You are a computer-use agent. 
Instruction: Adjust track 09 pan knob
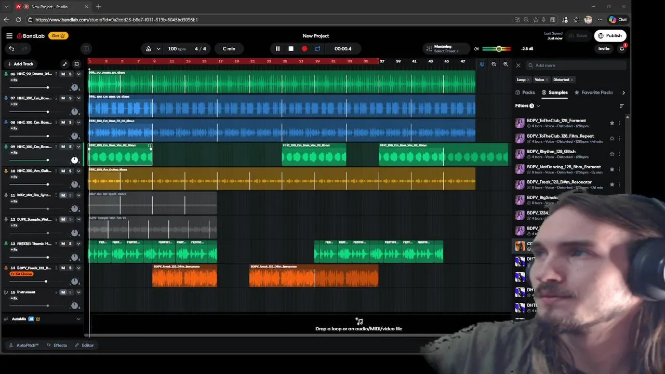[x=74, y=160]
